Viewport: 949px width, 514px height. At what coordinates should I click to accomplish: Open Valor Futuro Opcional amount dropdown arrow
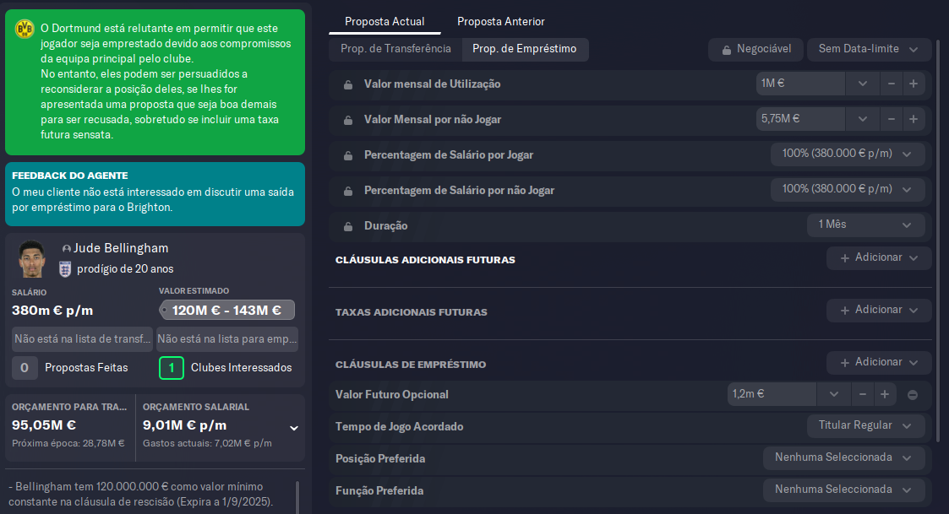click(834, 394)
